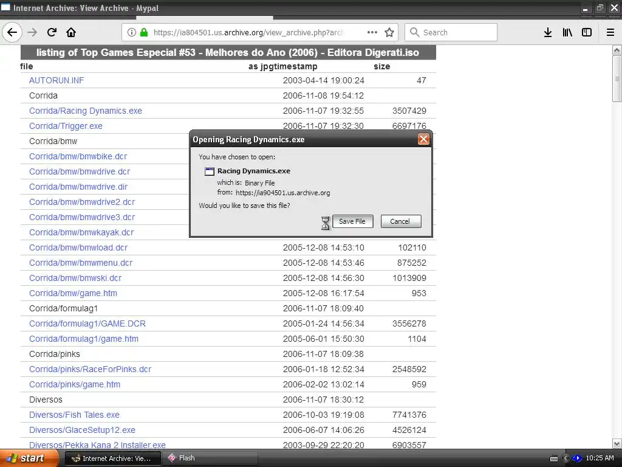This screenshot has height=467, width=622.
Task: Open Corrida/bmw/bmwload.dcr link
Action: pos(78,247)
